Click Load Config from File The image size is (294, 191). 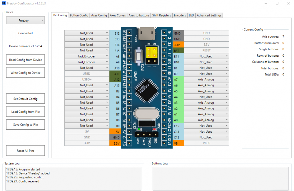[25, 111]
